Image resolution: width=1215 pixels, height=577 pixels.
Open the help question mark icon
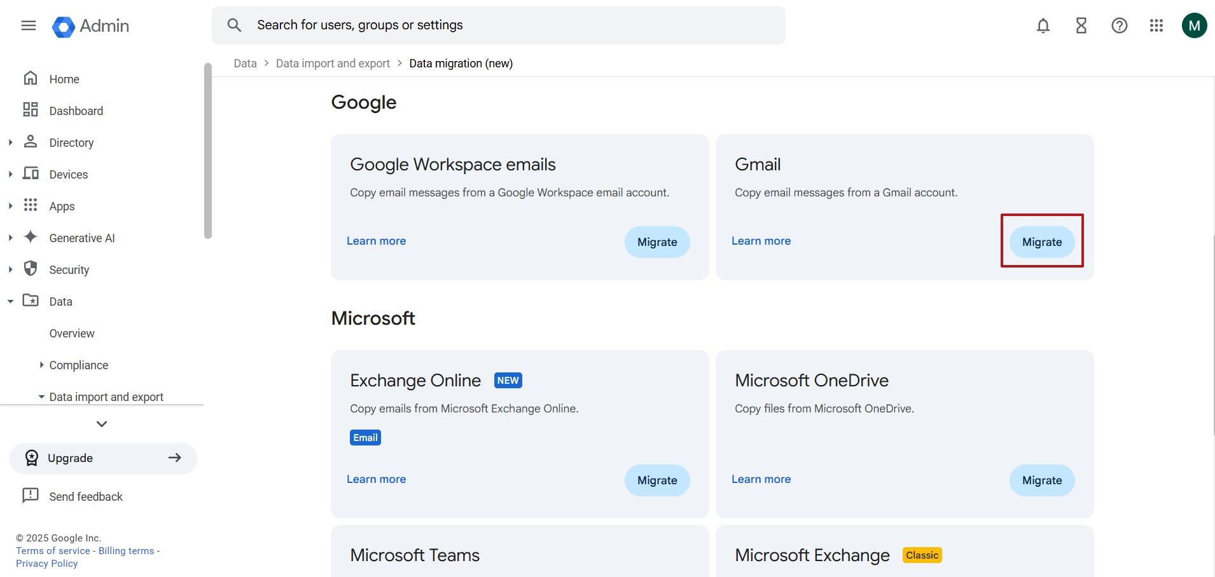[x=1119, y=25]
